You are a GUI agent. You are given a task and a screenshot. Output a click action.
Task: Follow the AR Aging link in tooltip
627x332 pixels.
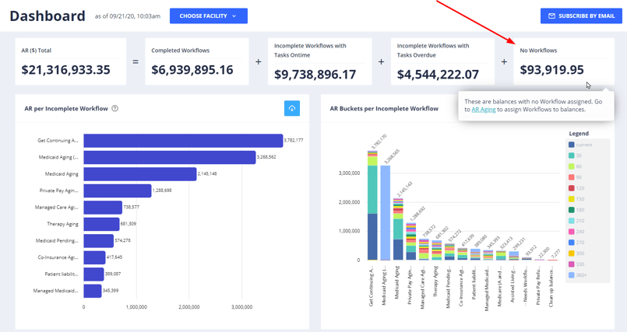483,110
